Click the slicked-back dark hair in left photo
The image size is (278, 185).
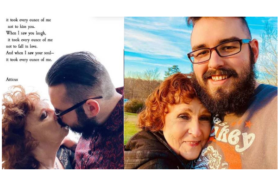(76, 71)
